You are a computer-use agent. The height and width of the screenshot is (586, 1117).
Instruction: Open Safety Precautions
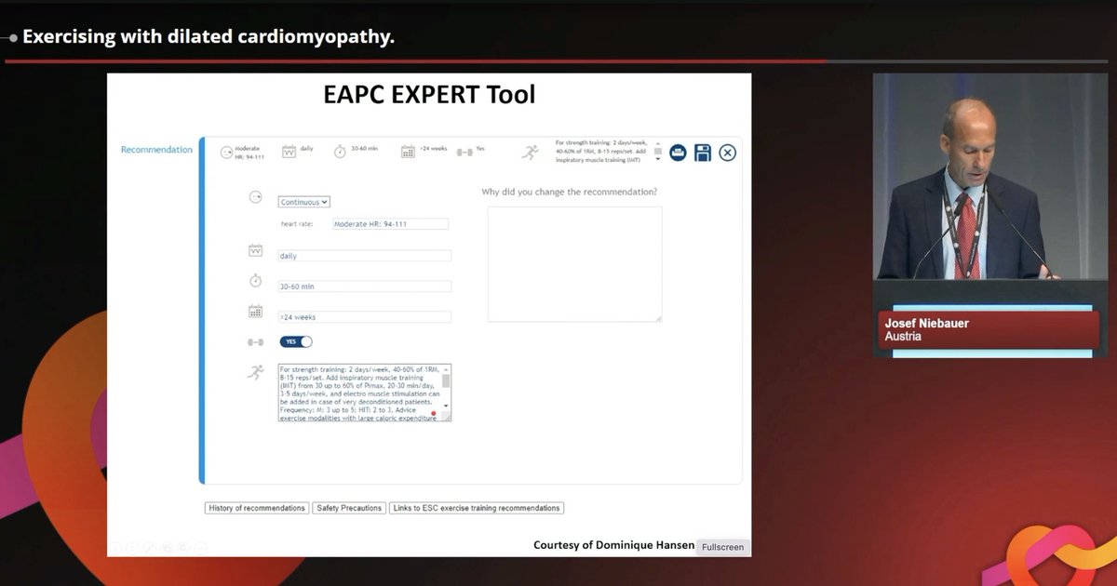349,508
